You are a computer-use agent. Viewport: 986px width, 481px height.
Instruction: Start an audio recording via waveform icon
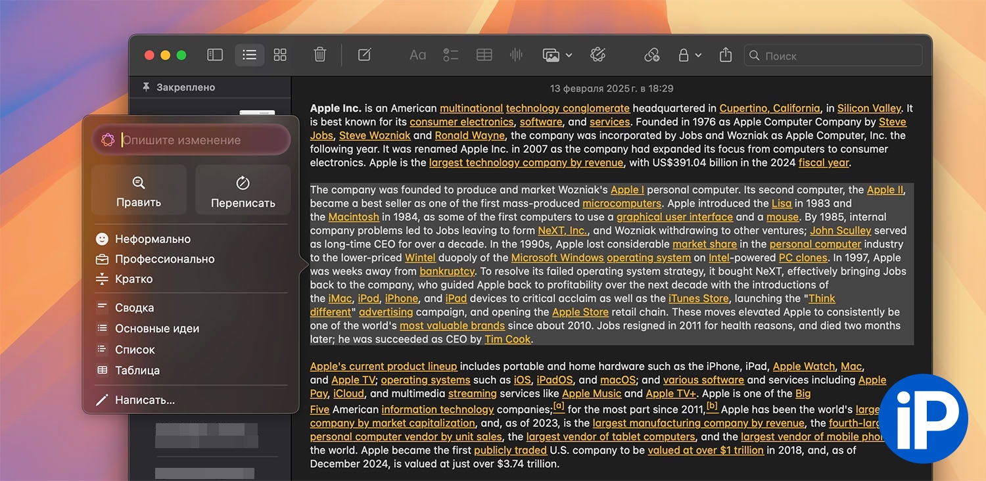pyautogui.click(x=516, y=55)
